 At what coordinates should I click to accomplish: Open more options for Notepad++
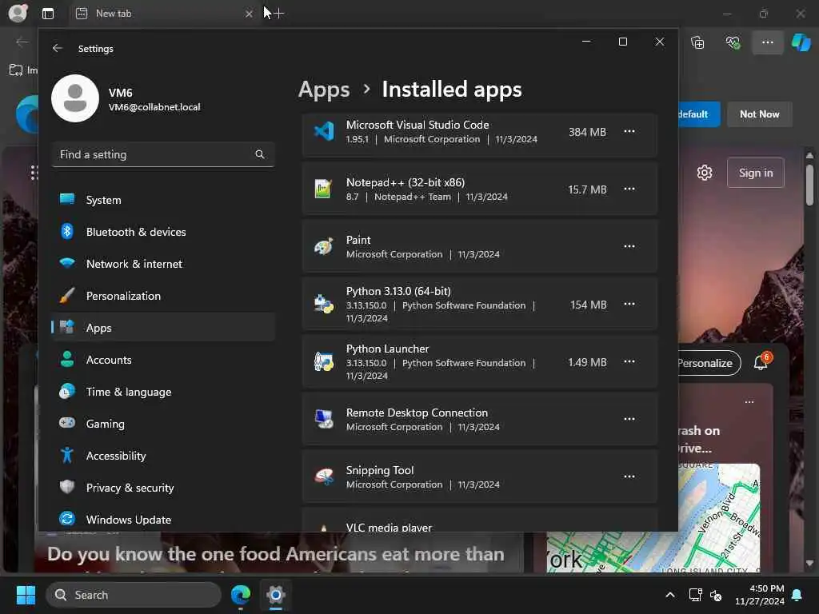[x=629, y=189]
